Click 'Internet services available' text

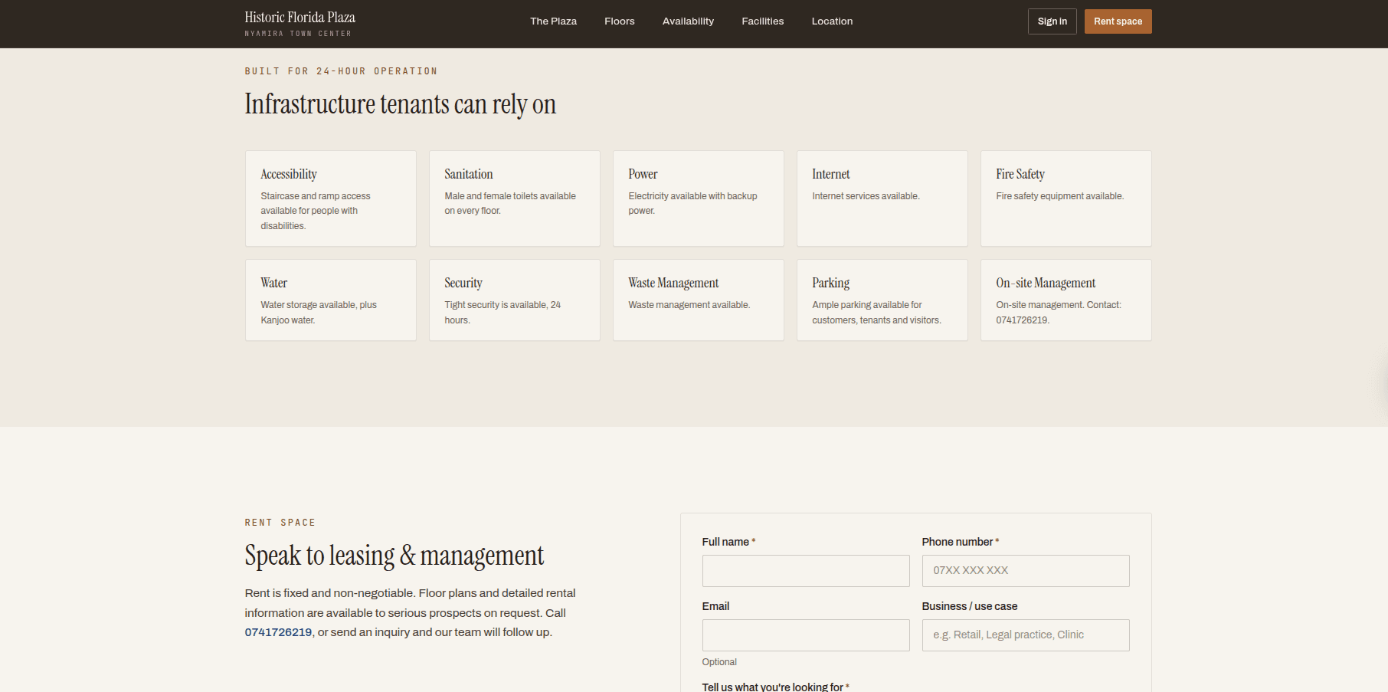[866, 196]
